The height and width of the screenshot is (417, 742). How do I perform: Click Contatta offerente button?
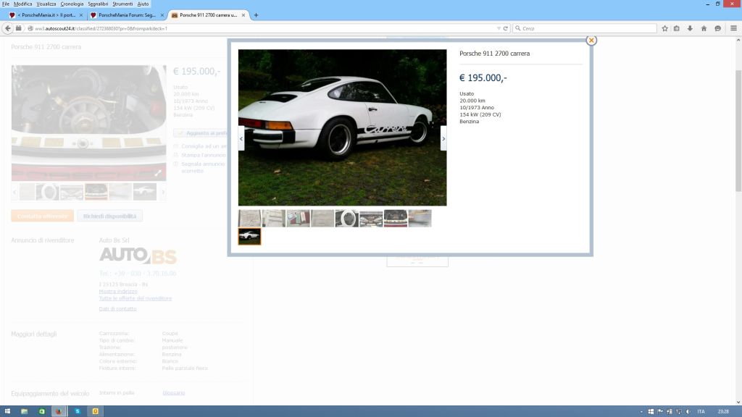(43, 216)
